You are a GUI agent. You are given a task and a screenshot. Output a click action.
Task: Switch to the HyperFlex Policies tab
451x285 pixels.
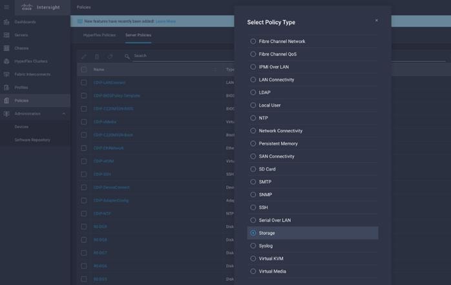pyautogui.click(x=100, y=35)
